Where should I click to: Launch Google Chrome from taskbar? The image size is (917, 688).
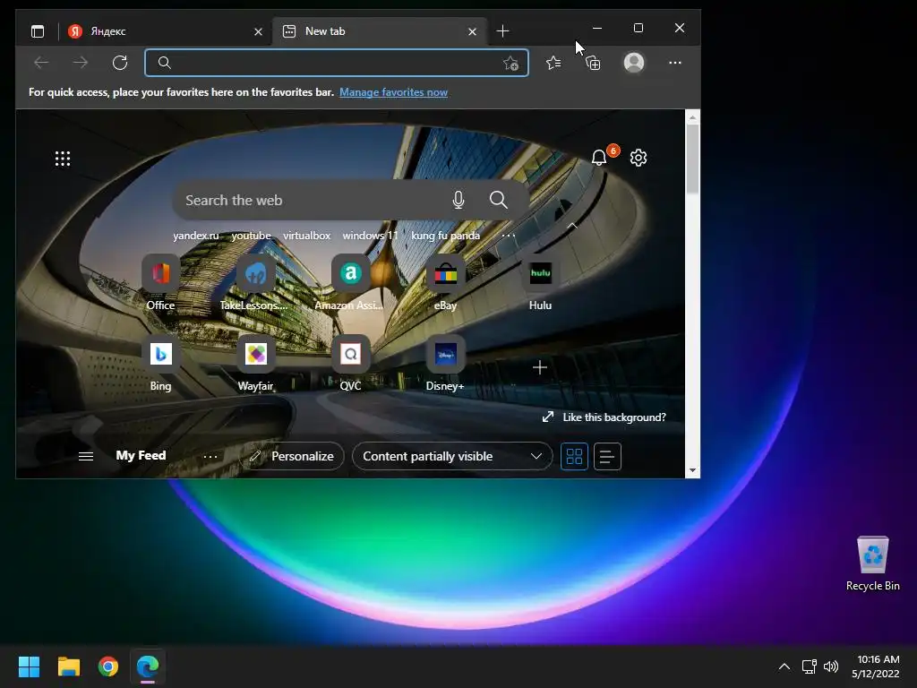pos(108,666)
